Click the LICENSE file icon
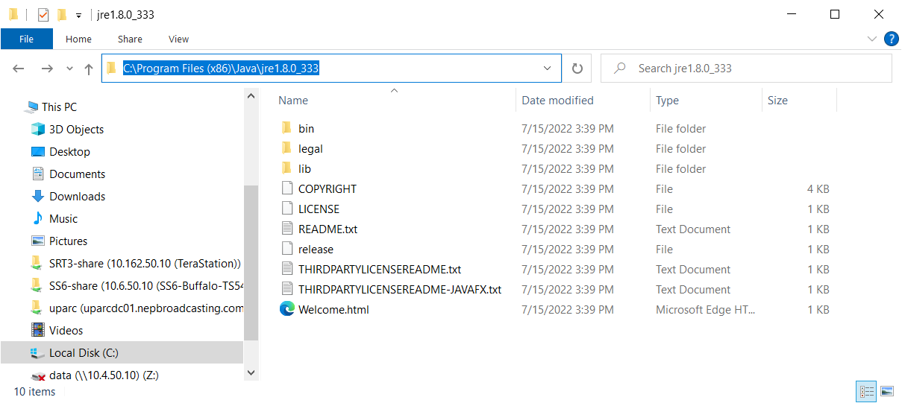 [287, 209]
